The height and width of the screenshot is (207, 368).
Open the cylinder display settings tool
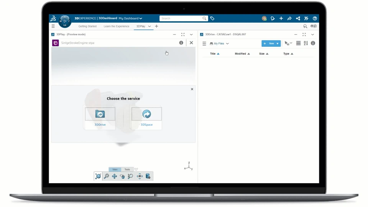coord(148,176)
